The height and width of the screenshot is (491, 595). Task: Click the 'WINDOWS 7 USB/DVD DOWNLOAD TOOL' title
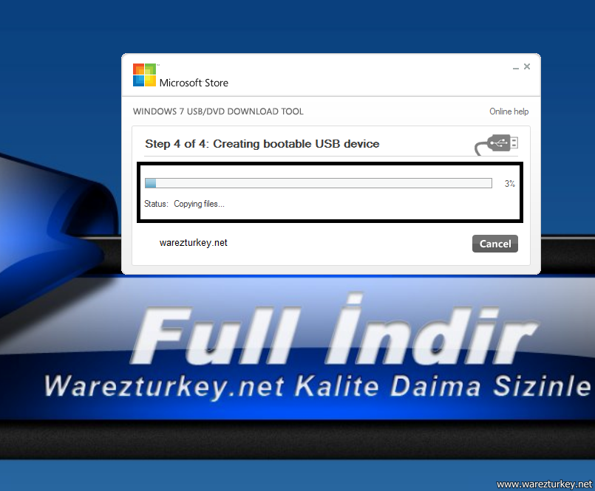[x=218, y=111]
